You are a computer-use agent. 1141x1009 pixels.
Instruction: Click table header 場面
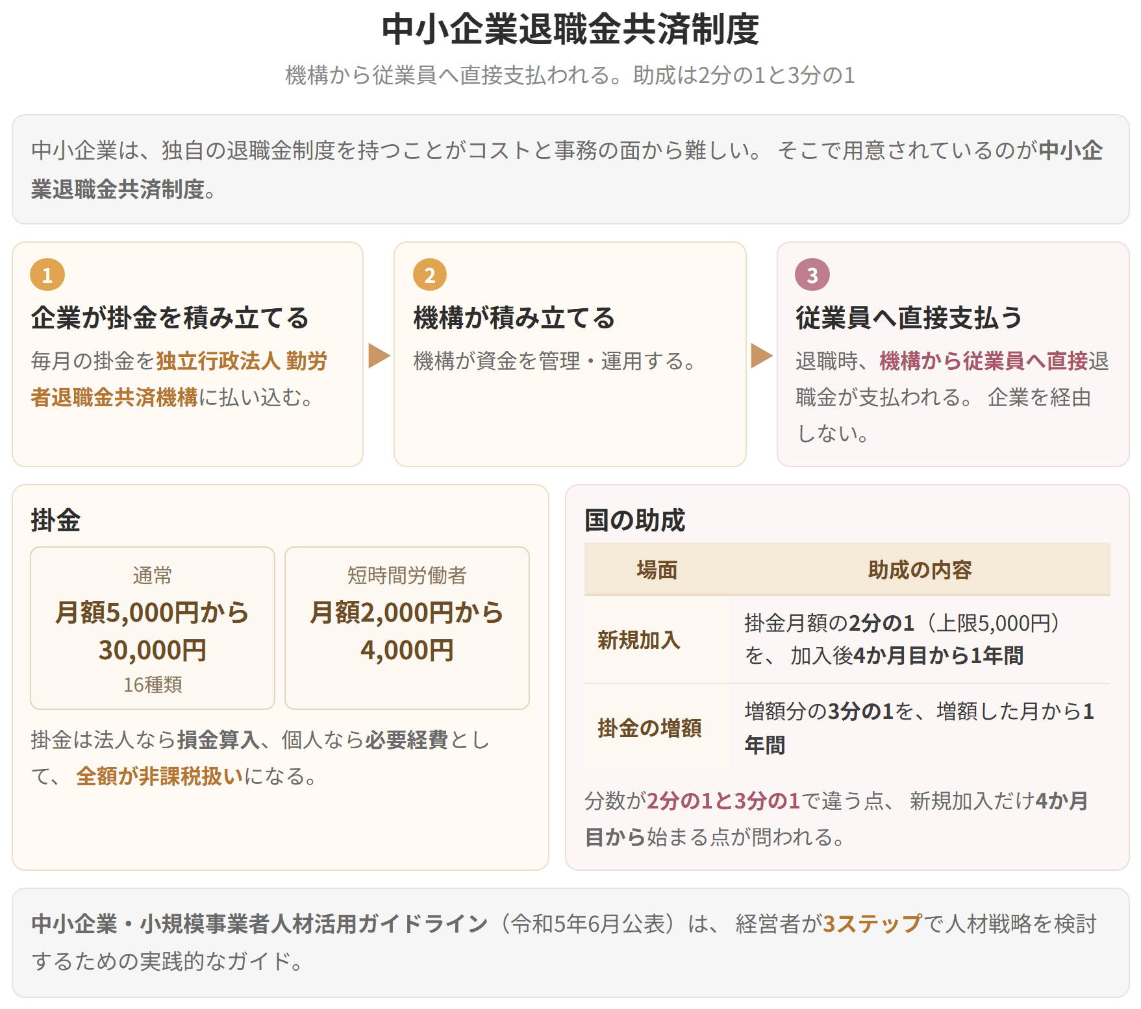657,570
